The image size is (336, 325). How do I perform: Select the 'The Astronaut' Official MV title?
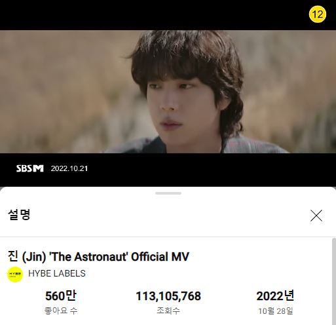click(x=98, y=257)
